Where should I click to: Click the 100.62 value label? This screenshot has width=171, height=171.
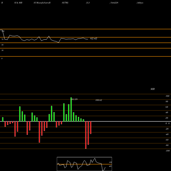pos(98,100)
